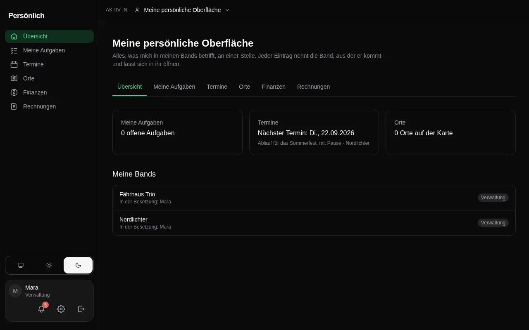The height and width of the screenshot is (330, 529).
Task: Open the Termine card showing next appointment
Action: (314, 132)
